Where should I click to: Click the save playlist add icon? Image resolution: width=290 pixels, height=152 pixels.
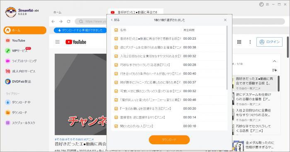[274, 70]
